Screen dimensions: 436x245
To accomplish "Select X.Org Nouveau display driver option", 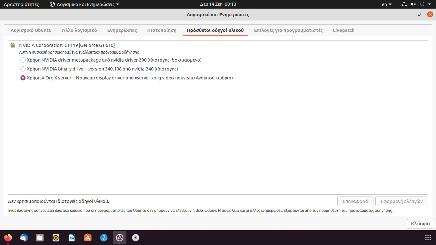I will tap(127, 78).
